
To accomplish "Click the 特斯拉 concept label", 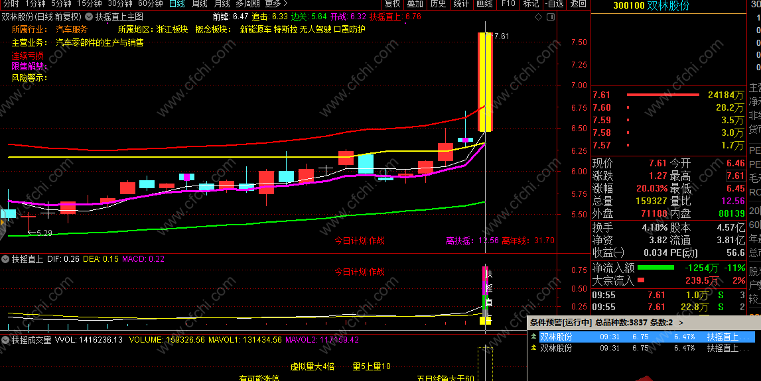I will click(x=286, y=30).
